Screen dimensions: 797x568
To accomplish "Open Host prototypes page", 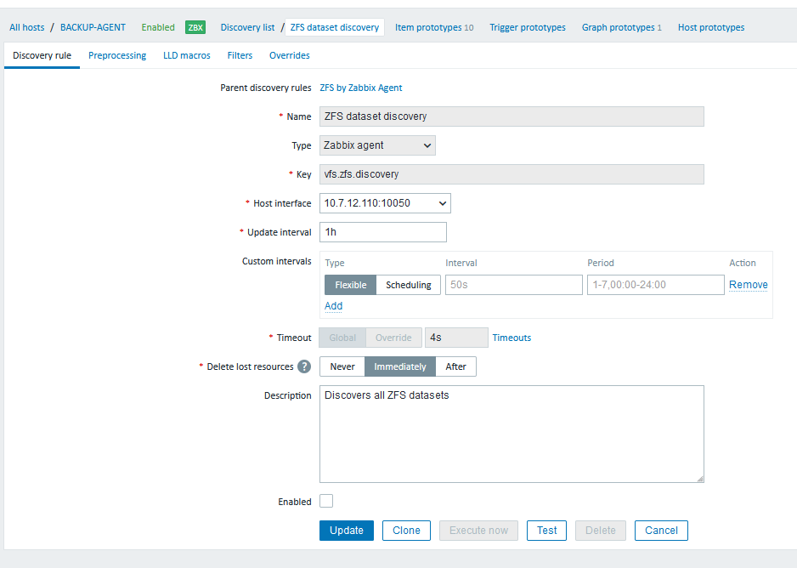I will (x=711, y=27).
